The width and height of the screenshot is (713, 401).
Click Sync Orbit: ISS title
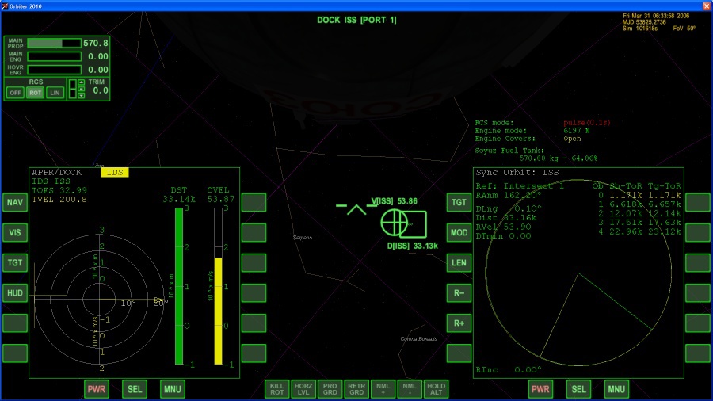[x=517, y=172]
